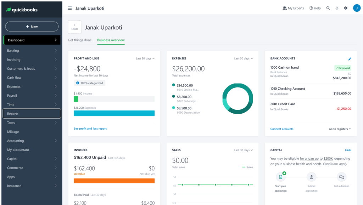The width and height of the screenshot is (363, 205).
Task: Click the Start your application document icon
Action: click(281, 177)
